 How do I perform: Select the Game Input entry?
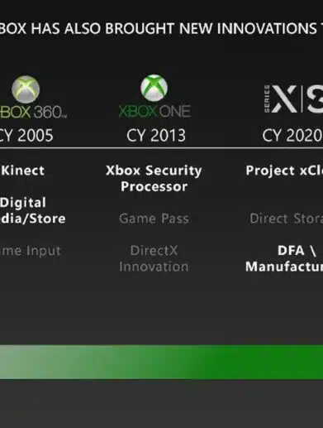pos(31,251)
